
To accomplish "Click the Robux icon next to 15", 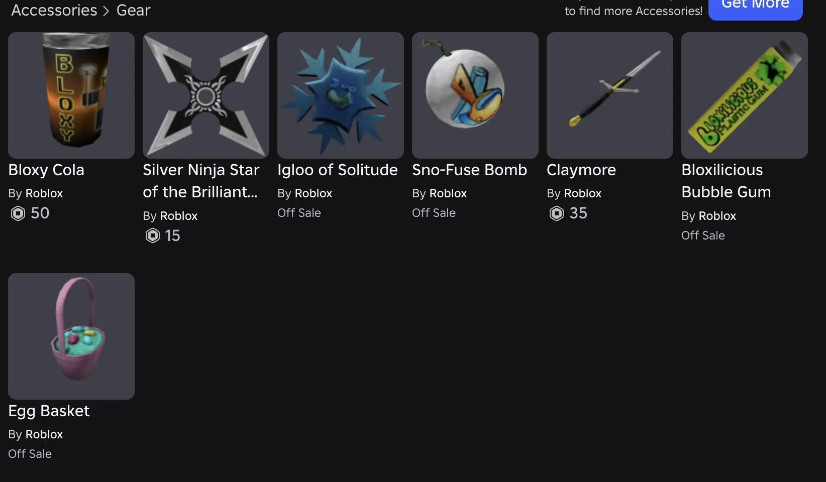I will (x=153, y=235).
